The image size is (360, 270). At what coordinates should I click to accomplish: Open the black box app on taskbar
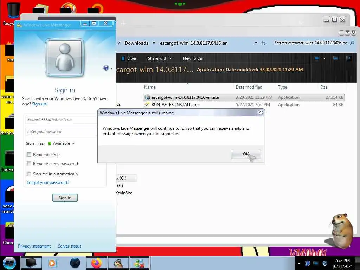pyautogui.click(x=31, y=263)
